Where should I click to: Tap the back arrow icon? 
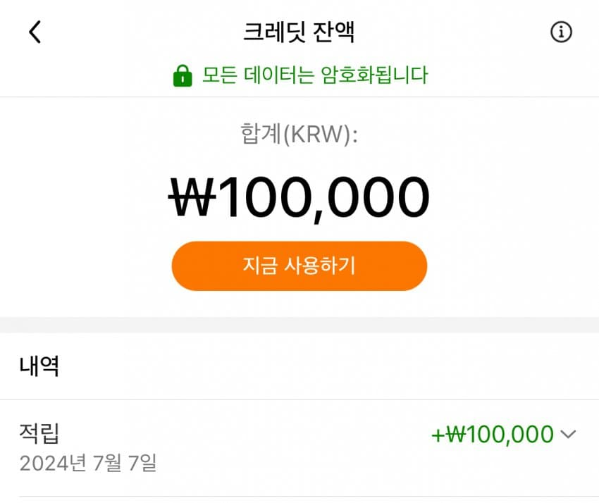pos(35,32)
